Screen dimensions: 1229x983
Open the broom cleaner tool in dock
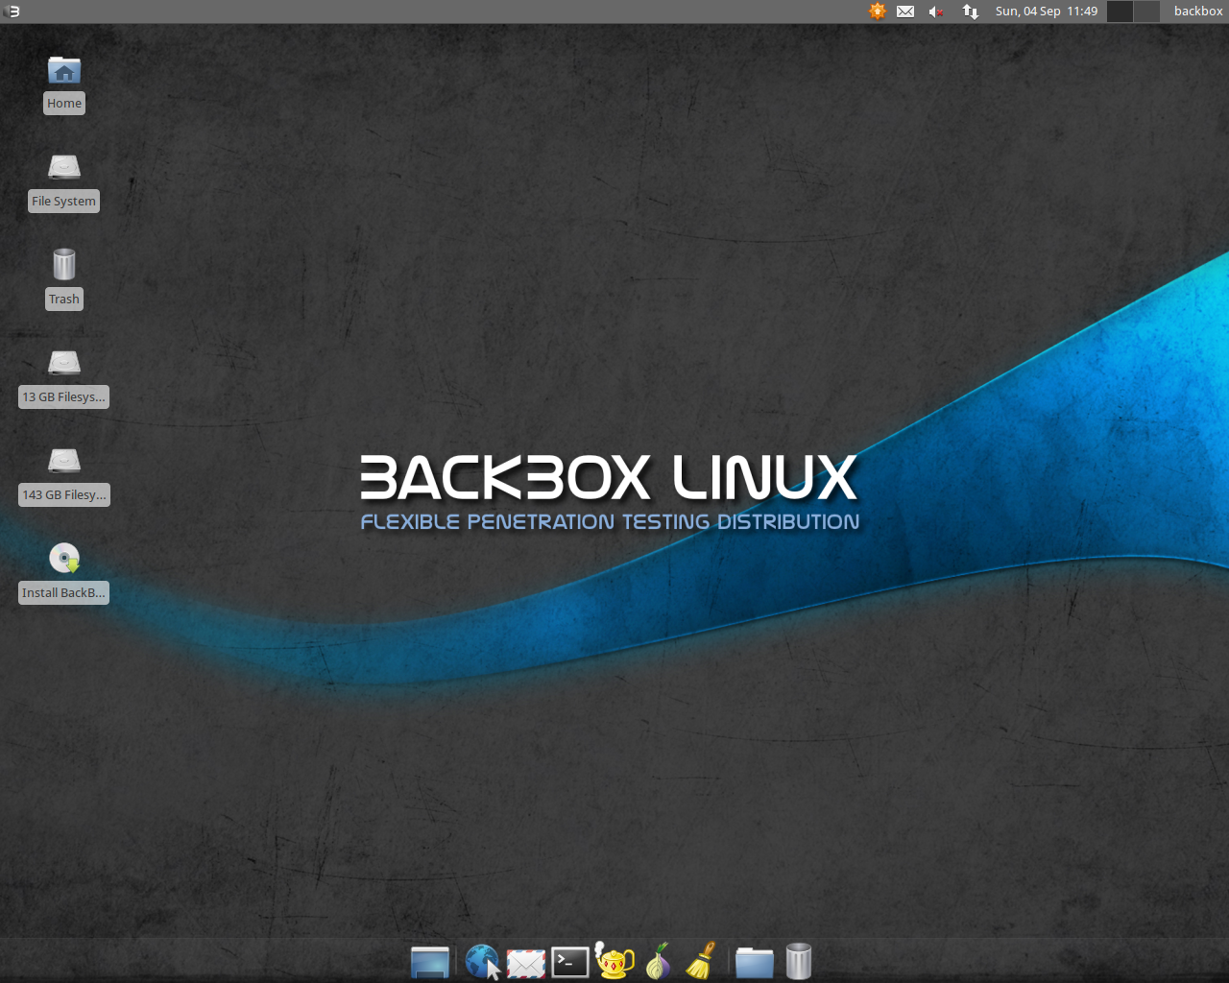click(702, 961)
